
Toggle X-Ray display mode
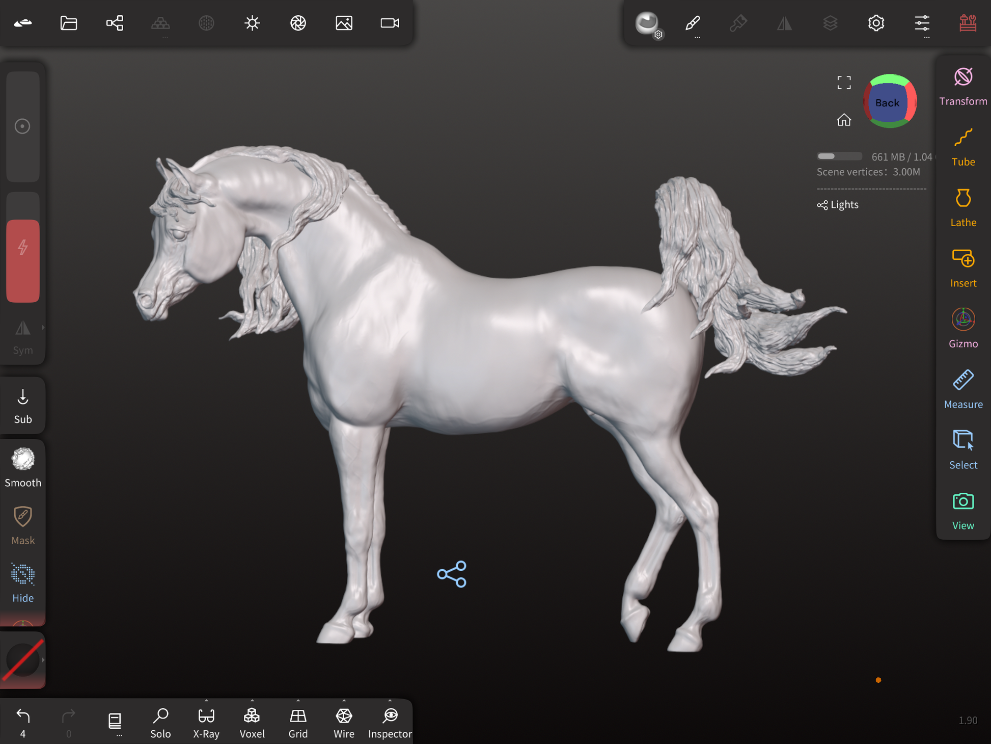tap(206, 722)
